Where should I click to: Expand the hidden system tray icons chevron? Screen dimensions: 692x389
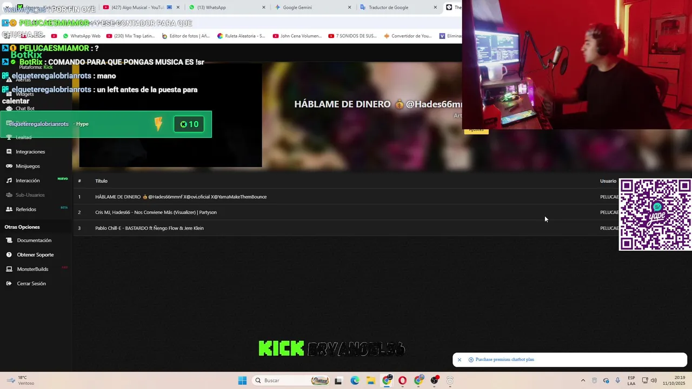(583, 380)
